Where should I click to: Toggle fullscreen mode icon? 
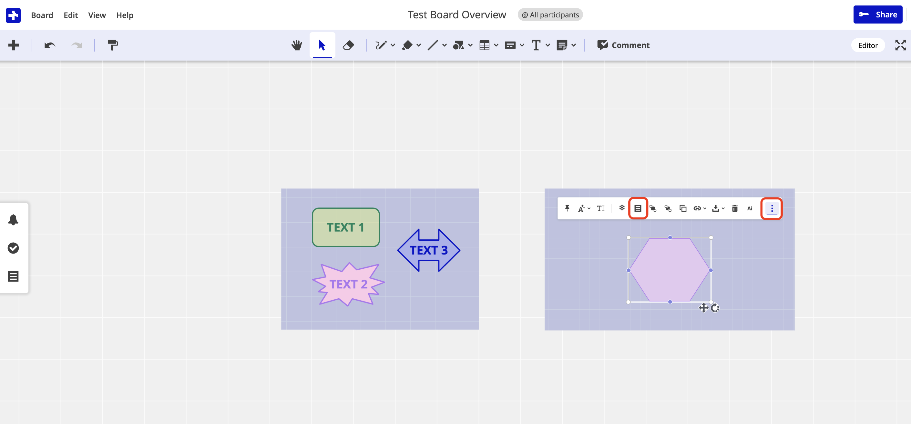click(x=900, y=45)
